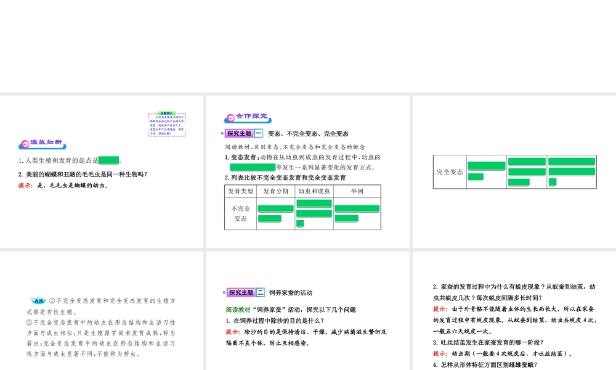
Task: Click the heading 饲养家蚕的活动
Action: click(x=291, y=293)
